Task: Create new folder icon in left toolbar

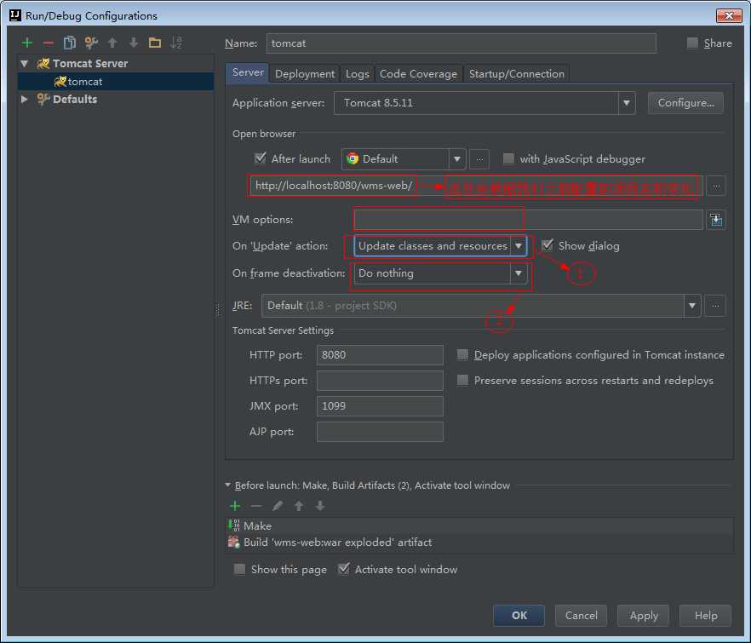Action: coord(155,43)
